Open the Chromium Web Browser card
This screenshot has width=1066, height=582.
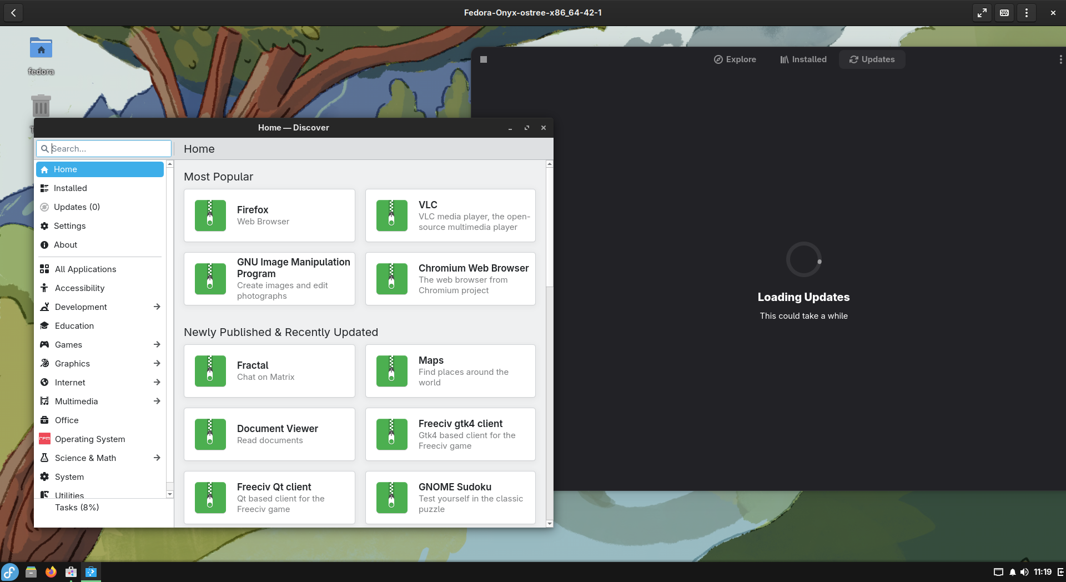(450, 279)
